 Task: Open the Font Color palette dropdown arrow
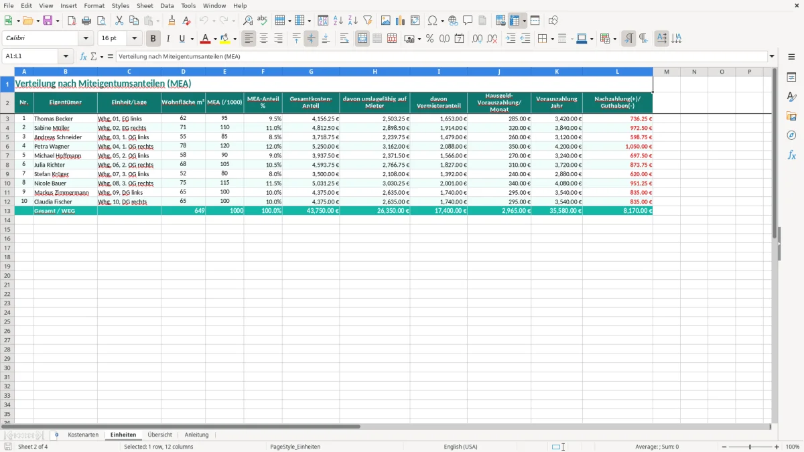pyautogui.click(x=214, y=39)
